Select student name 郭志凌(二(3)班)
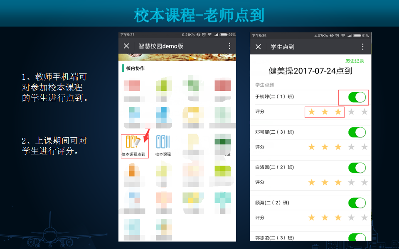The height and width of the screenshot is (249, 399). tap(275, 238)
